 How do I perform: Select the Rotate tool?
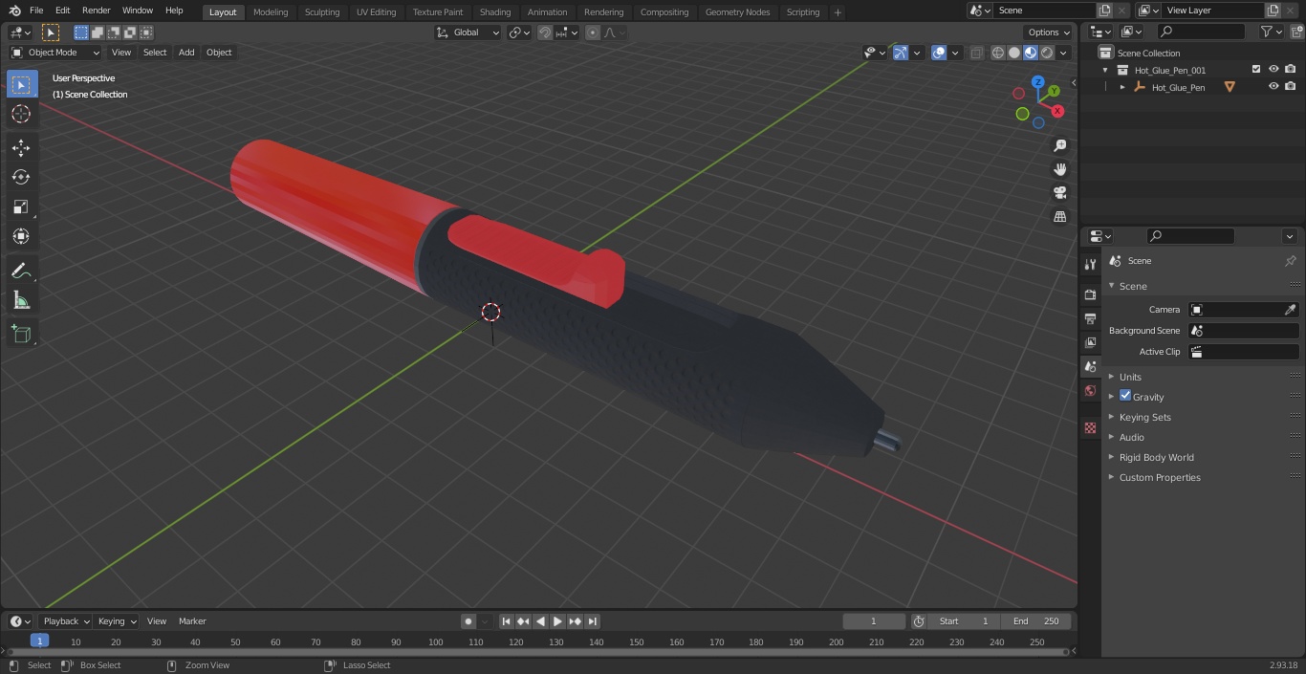pos(21,177)
